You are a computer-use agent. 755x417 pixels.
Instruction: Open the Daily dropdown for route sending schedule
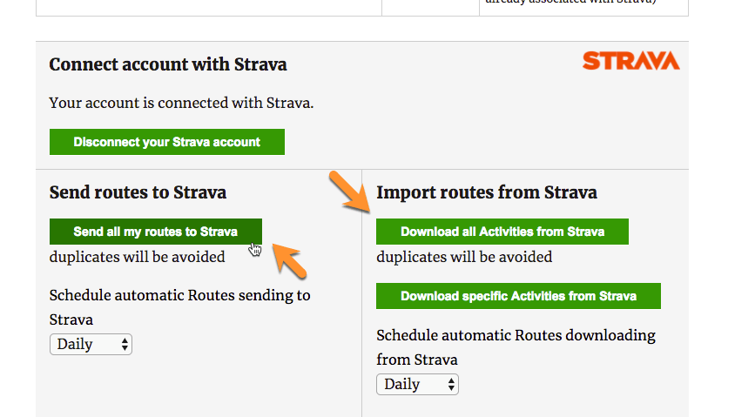pos(90,344)
